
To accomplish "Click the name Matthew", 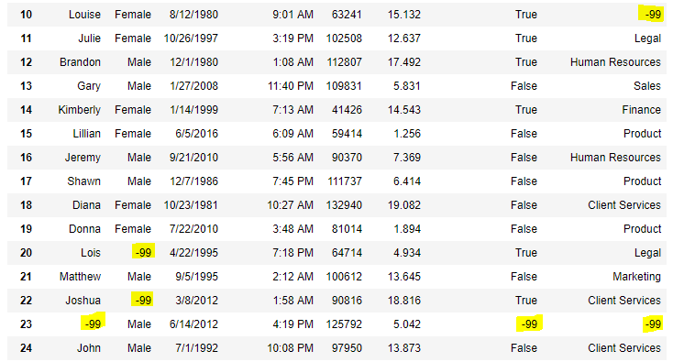I will [81, 277].
